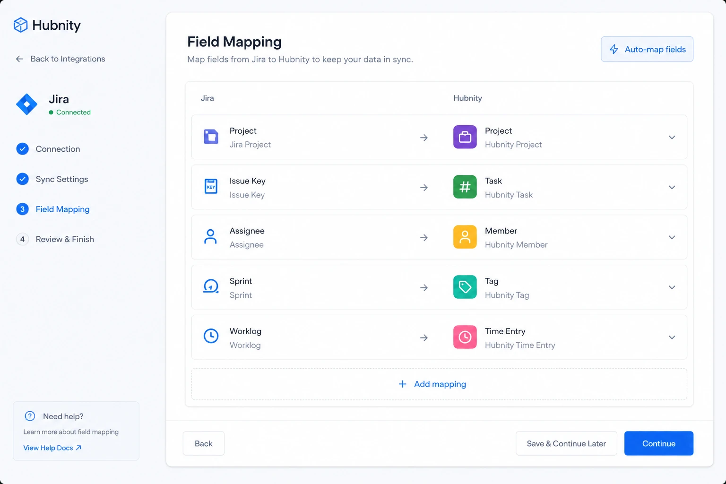Image resolution: width=726 pixels, height=484 pixels.
Task: Click the Hubnity column header
Action: (468, 98)
